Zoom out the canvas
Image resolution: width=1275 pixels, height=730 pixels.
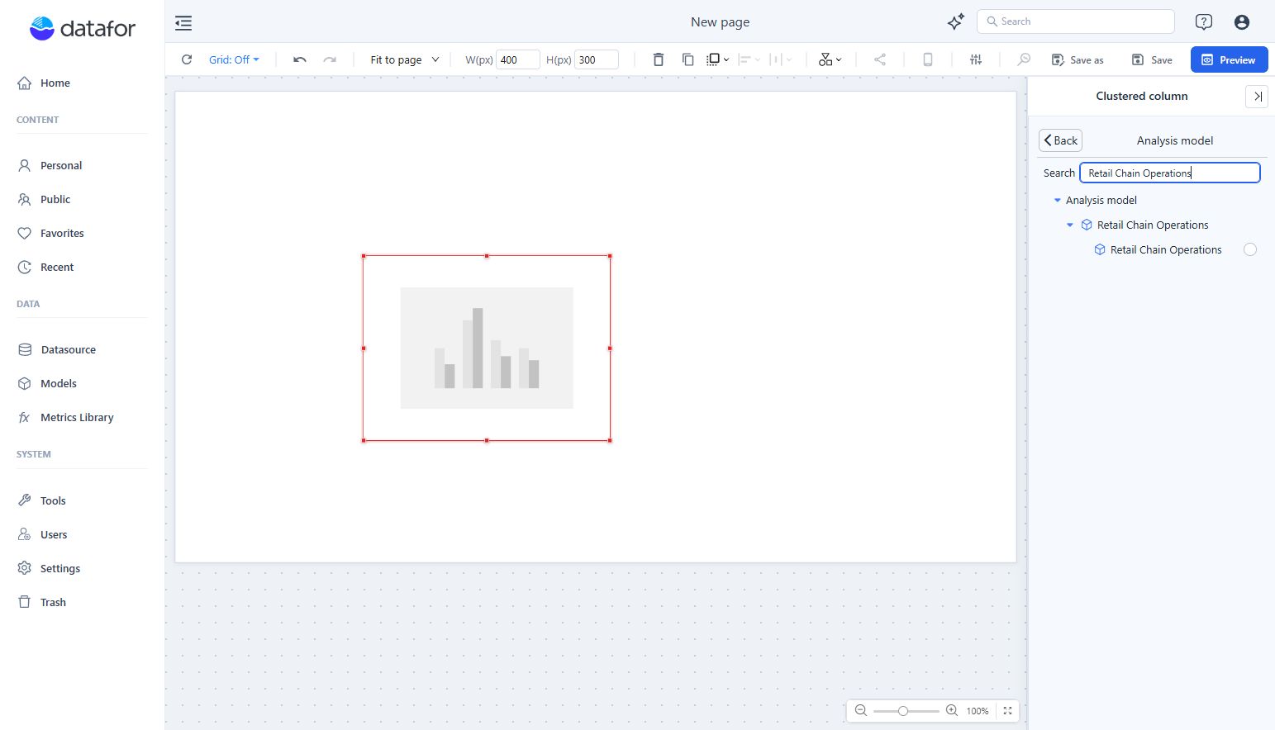click(861, 711)
